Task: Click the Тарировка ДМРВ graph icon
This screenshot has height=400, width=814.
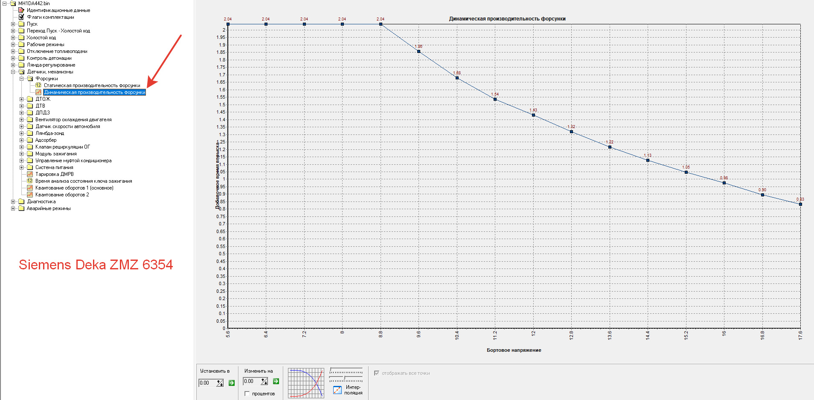Action: tap(30, 174)
